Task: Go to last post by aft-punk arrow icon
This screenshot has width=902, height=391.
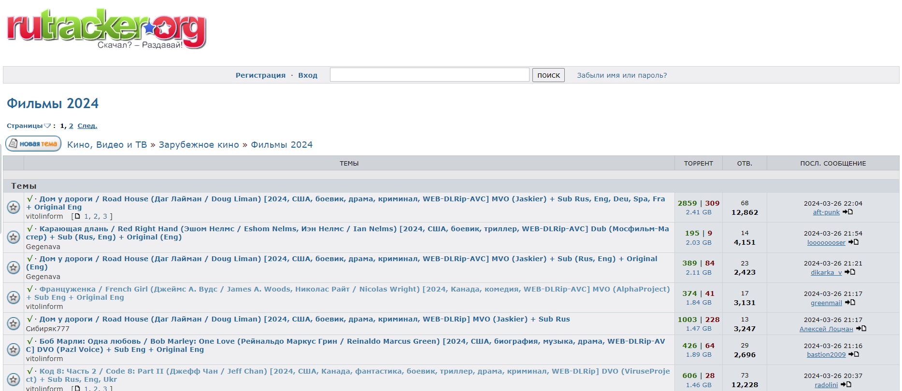Action: coord(848,212)
